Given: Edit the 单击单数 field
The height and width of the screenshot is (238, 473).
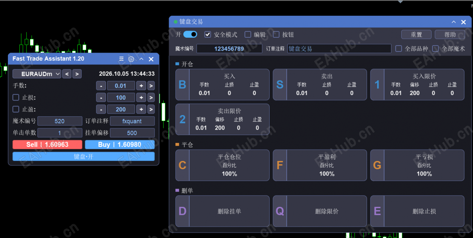Looking at the screenshot, I should point(60,133).
